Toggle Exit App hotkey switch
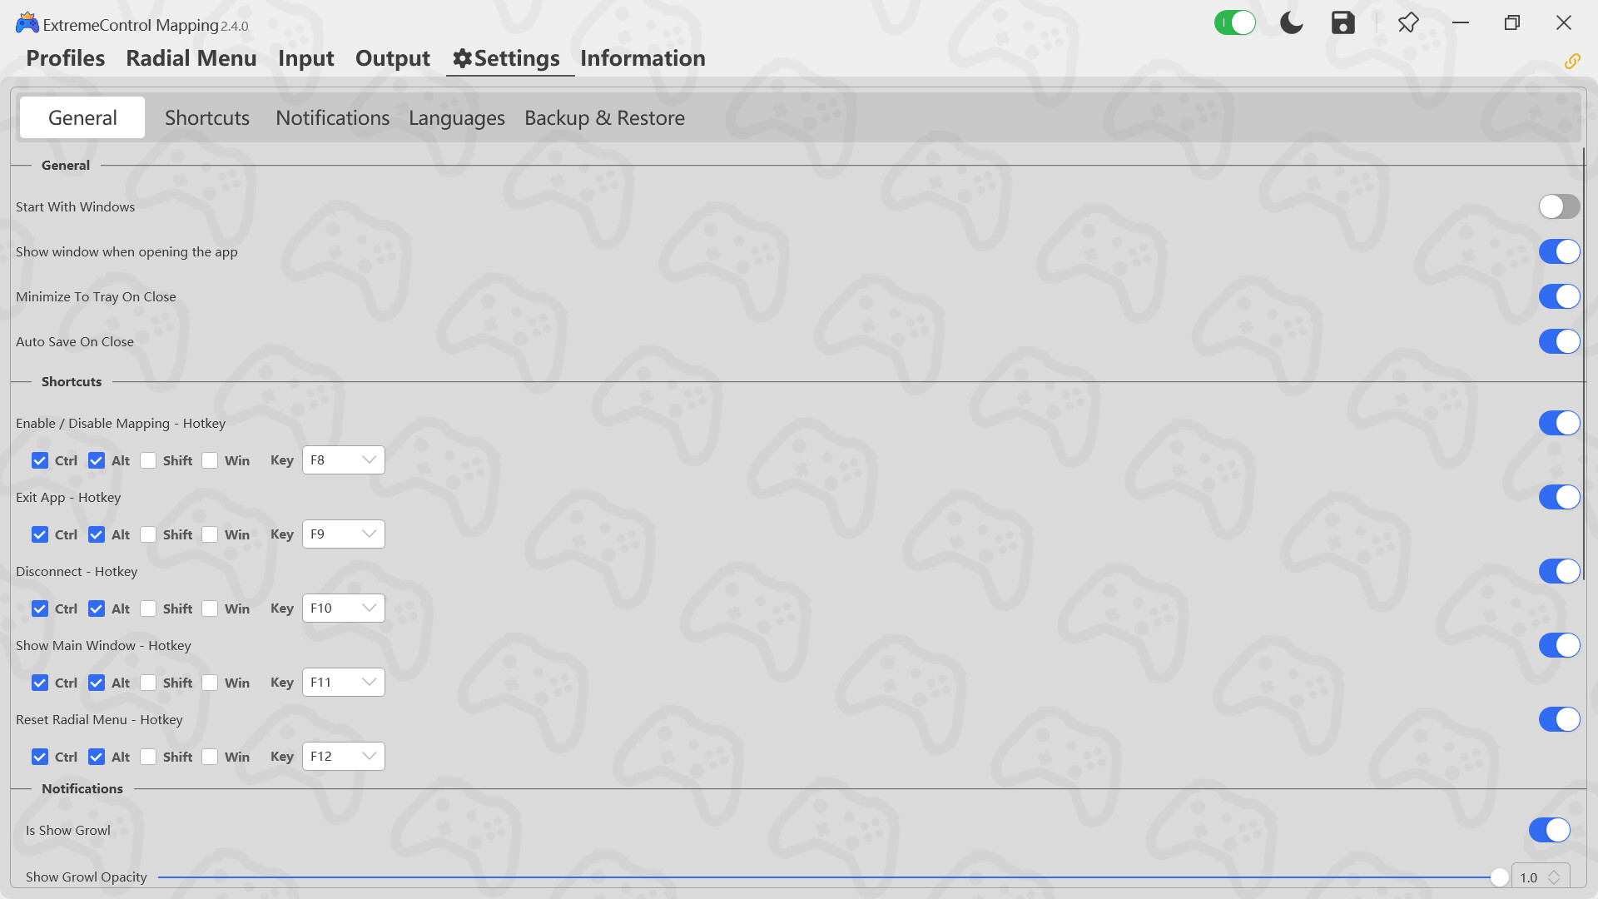Viewport: 1598px width, 899px height. click(x=1559, y=497)
